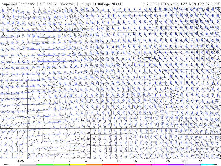The image size is (221, 166).
Task: Click the "20" scale value
Action: [151, 161]
